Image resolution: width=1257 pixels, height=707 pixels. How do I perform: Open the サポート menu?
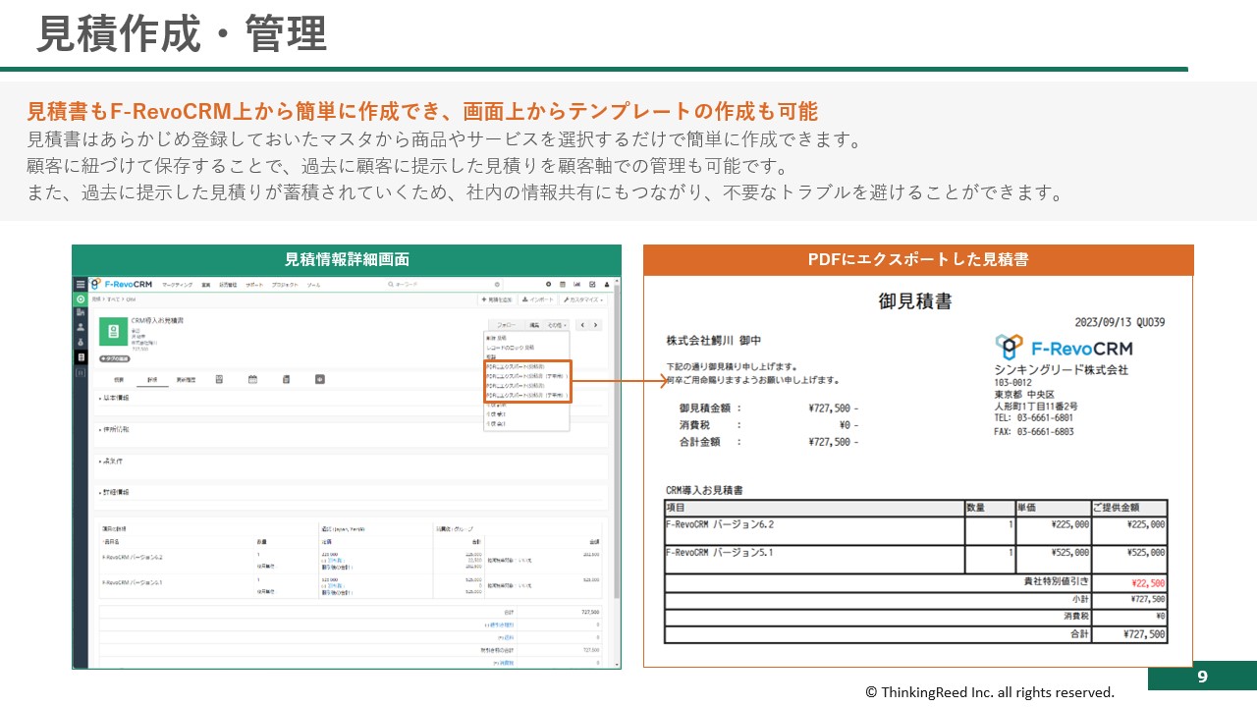tap(254, 285)
